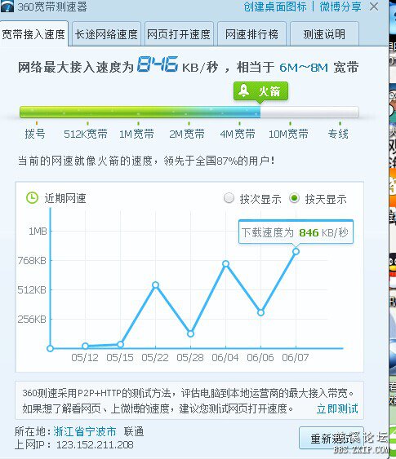Click the 1M宽带 scale label
Image resolution: width=396 pixels, height=459 pixels.
[x=136, y=134]
